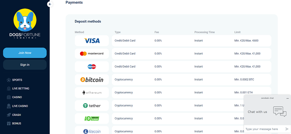
Task: Choose the Tether deposit method logo
Action: (92, 106)
